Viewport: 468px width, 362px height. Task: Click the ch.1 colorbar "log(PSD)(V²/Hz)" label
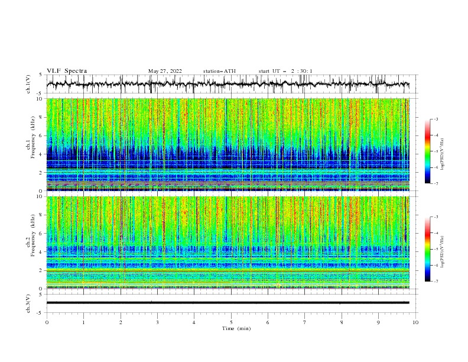(443, 154)
